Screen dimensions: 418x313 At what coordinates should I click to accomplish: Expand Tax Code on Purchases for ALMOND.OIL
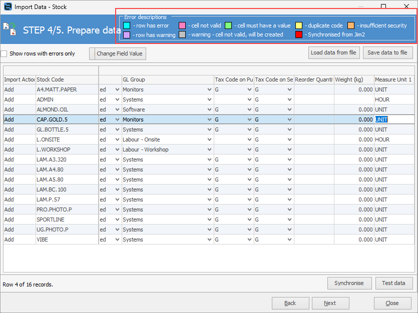pyautogui.click(x=249, y=109)
